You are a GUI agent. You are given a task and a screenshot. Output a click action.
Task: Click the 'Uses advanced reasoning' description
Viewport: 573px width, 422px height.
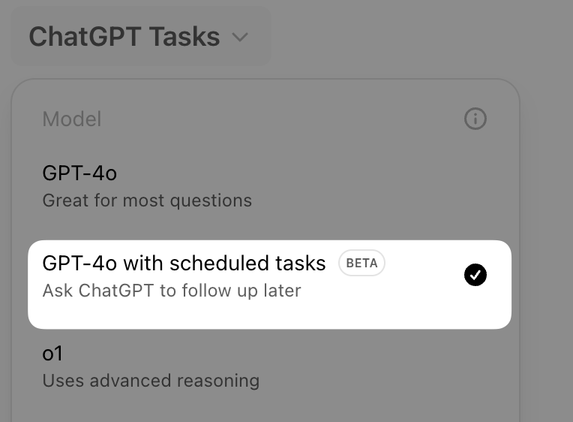click(x=151, y=381)
